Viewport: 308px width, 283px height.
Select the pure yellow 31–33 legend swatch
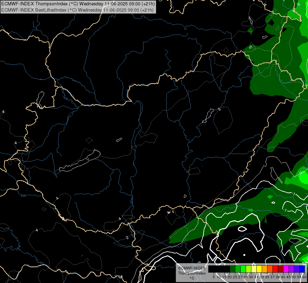259,269
